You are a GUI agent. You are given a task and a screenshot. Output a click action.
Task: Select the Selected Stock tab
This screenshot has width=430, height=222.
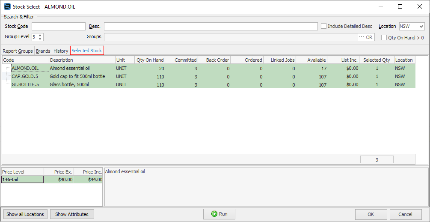click(x=87, y=51)
